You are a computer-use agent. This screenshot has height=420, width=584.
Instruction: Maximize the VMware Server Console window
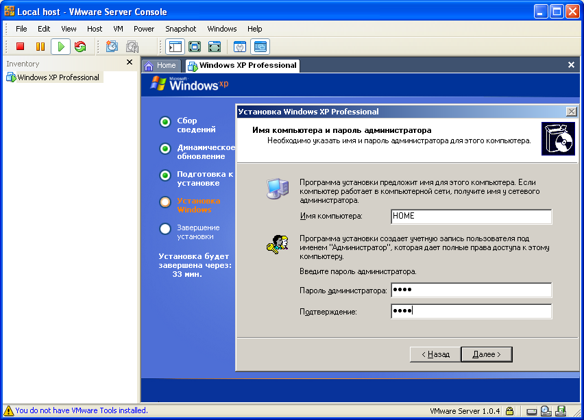coord(557,11)
